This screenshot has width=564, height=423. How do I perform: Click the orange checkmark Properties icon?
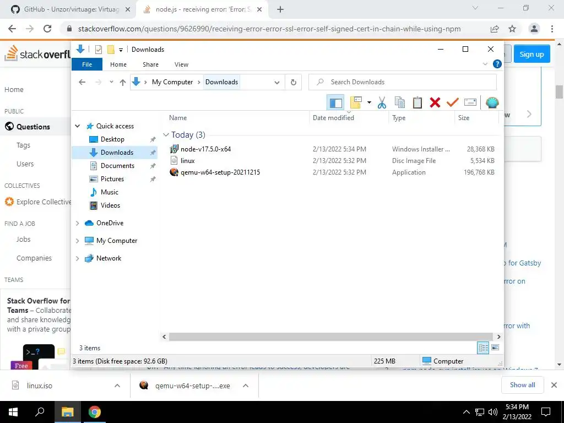(453, 102)
